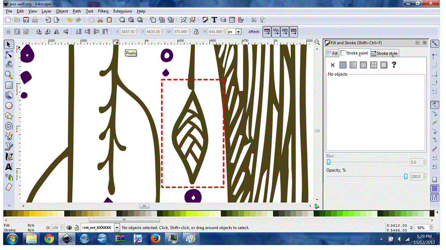Step the Opacity value spinner

(x=425, y=176)
